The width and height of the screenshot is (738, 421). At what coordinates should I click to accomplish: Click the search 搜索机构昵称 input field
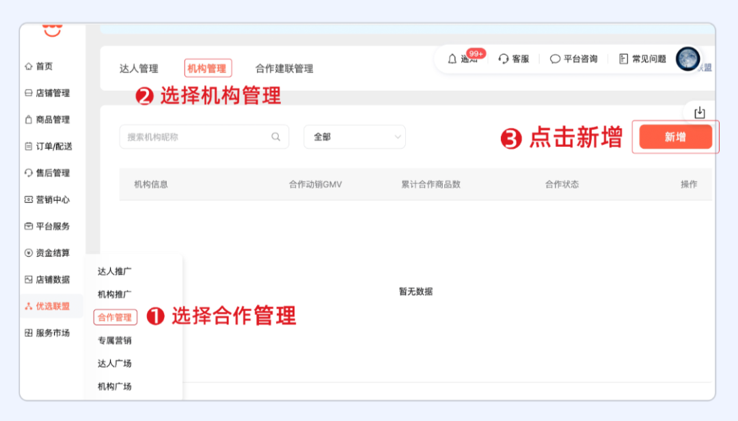pos(198,137)
